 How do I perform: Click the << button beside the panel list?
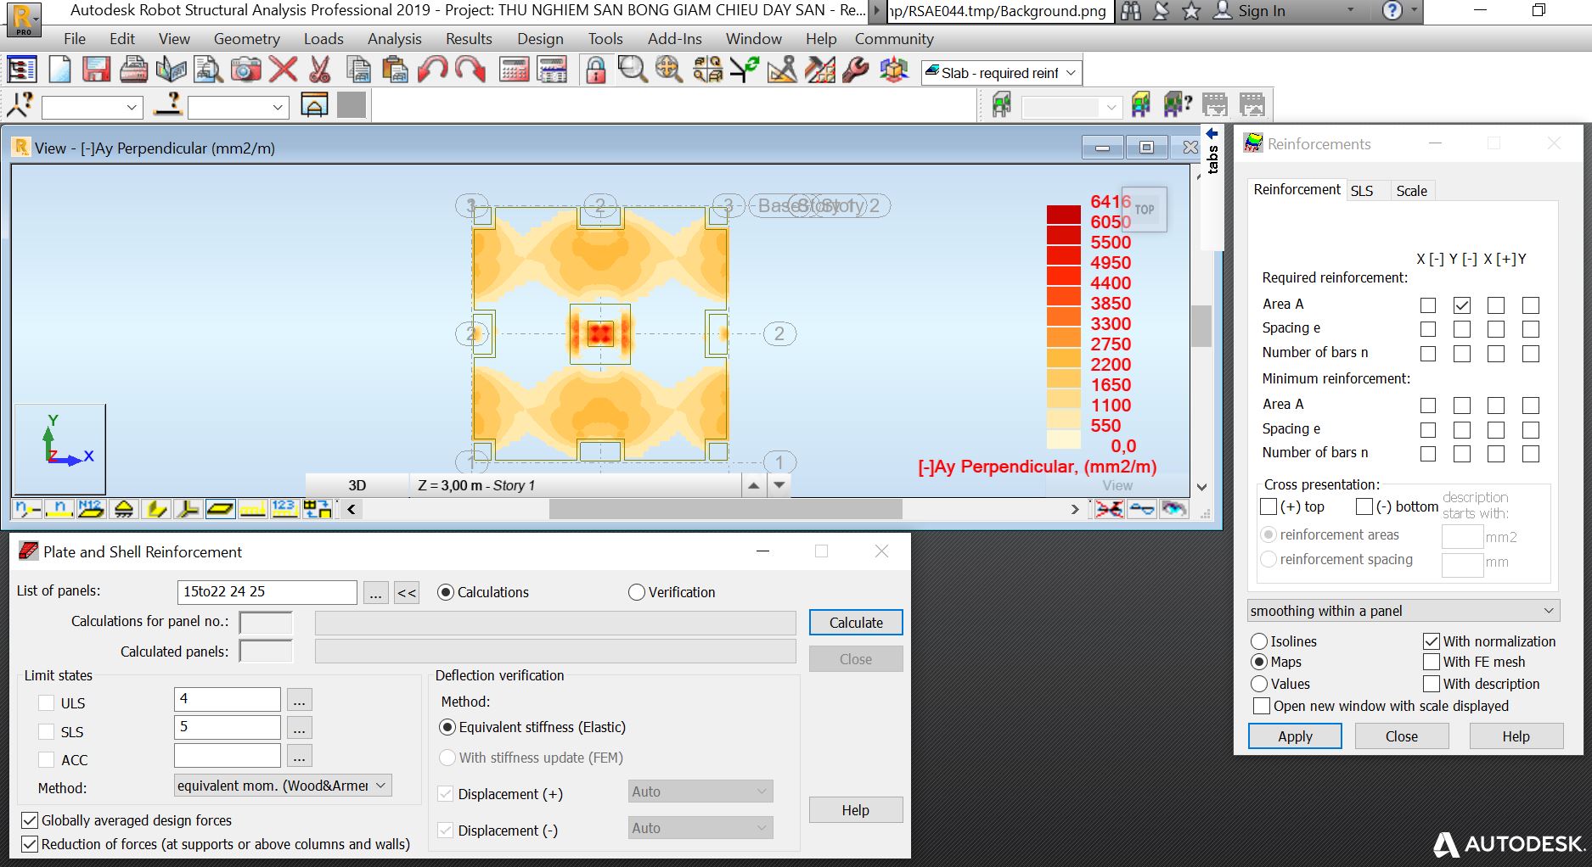click(x=407, y=593)
